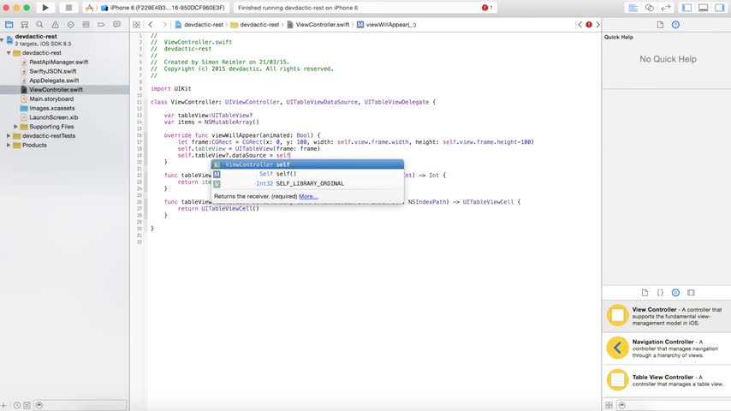Switch to the assistant editor
Image resolution: width=731 pixels, height=411 pixels.
650,8
